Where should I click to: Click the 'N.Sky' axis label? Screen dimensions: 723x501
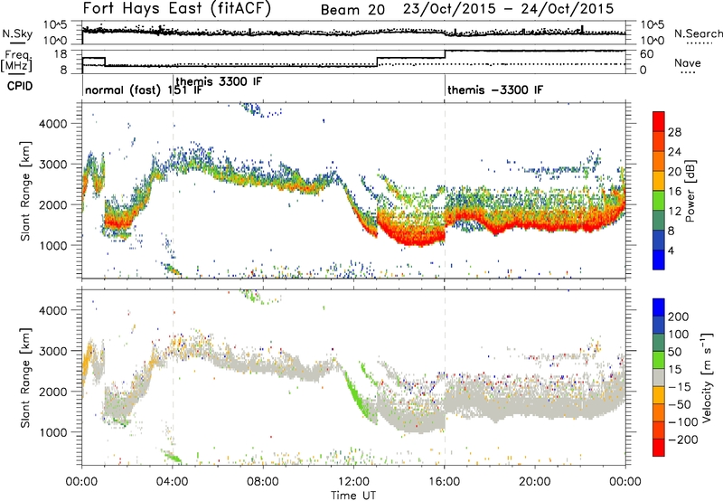(x=17, y=33)
